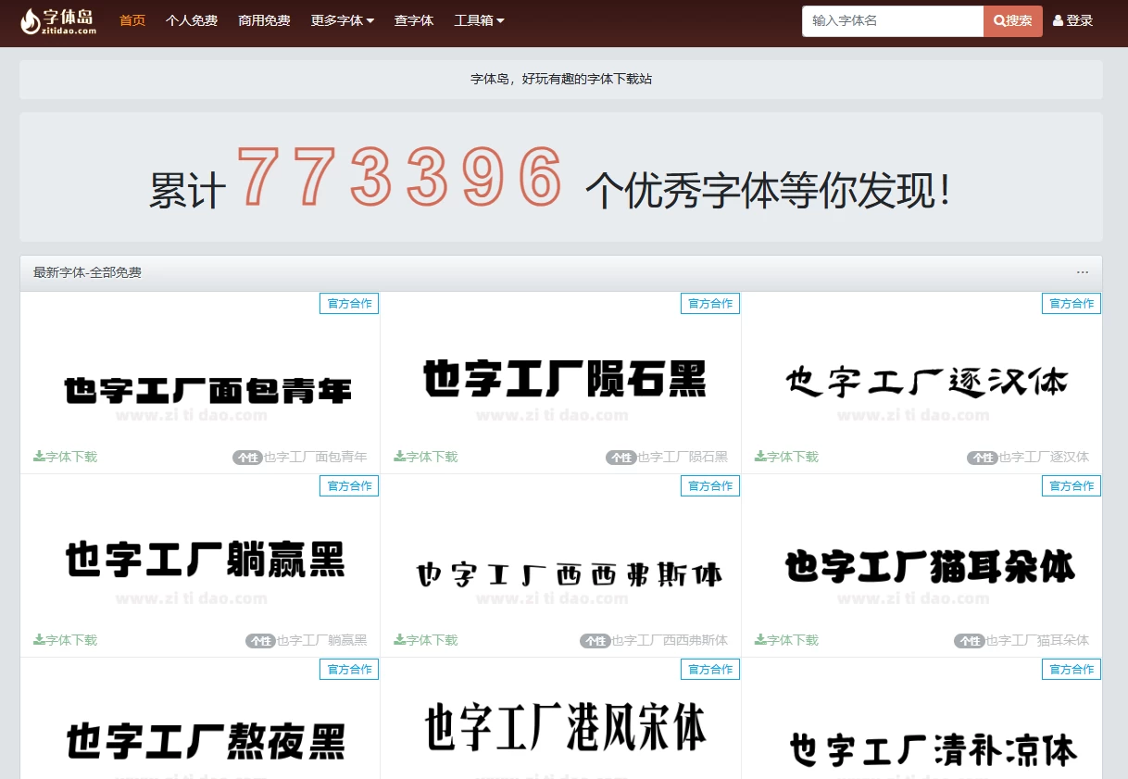Open the 登录 login link

(x=1073, y=20)
